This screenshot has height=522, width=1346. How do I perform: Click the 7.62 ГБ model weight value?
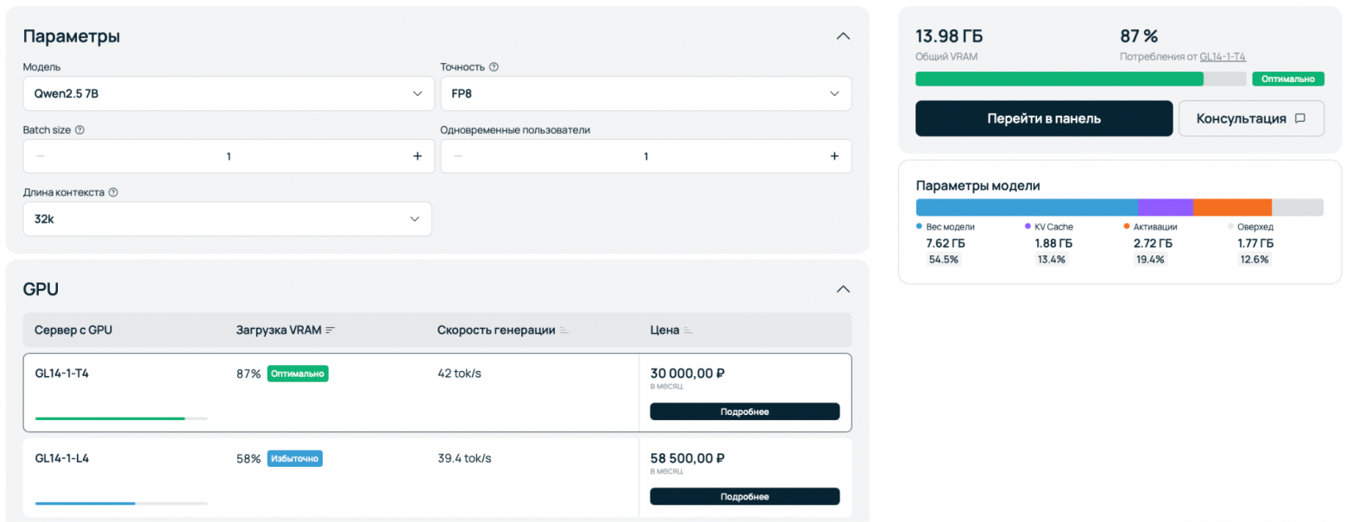(x=945, y=243)
